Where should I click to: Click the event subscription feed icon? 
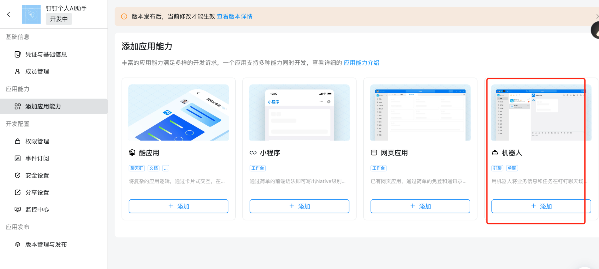[x=18, y=158]
